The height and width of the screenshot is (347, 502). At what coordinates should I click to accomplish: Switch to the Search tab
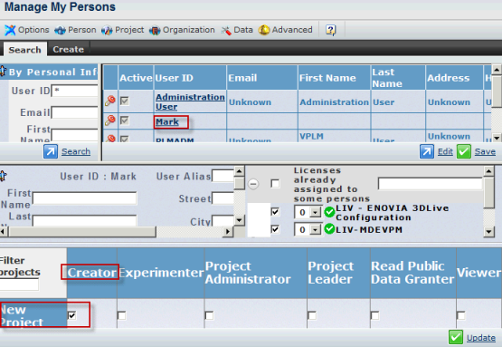pos(25,50)
